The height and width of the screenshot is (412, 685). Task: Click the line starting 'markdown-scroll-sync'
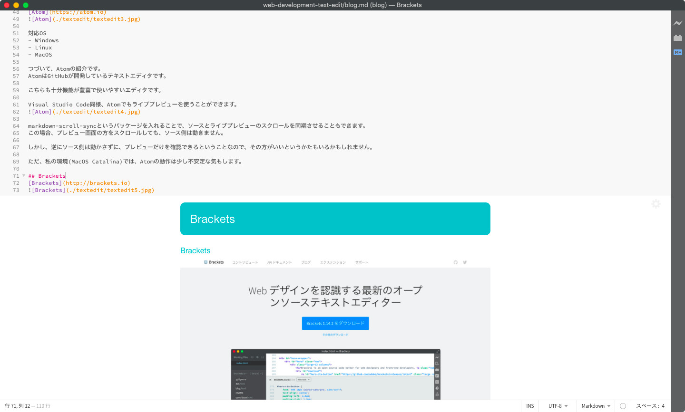(x=198, y=126)
